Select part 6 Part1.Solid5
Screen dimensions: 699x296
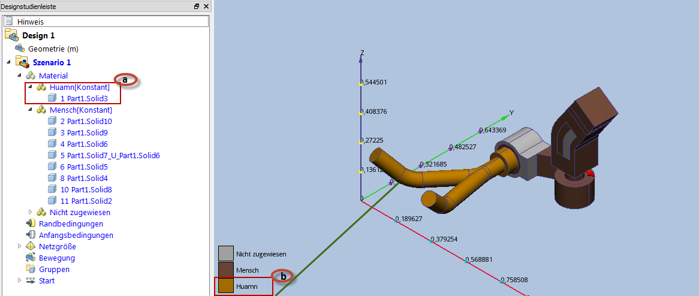[x=85, y=167]
